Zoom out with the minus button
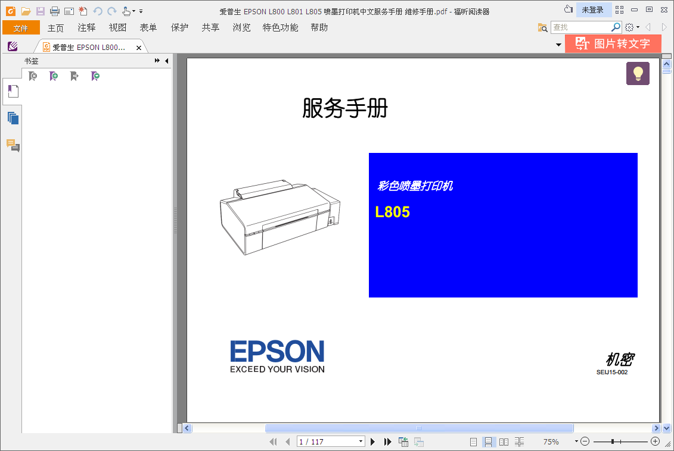674x451 pixels. point(585,441)
